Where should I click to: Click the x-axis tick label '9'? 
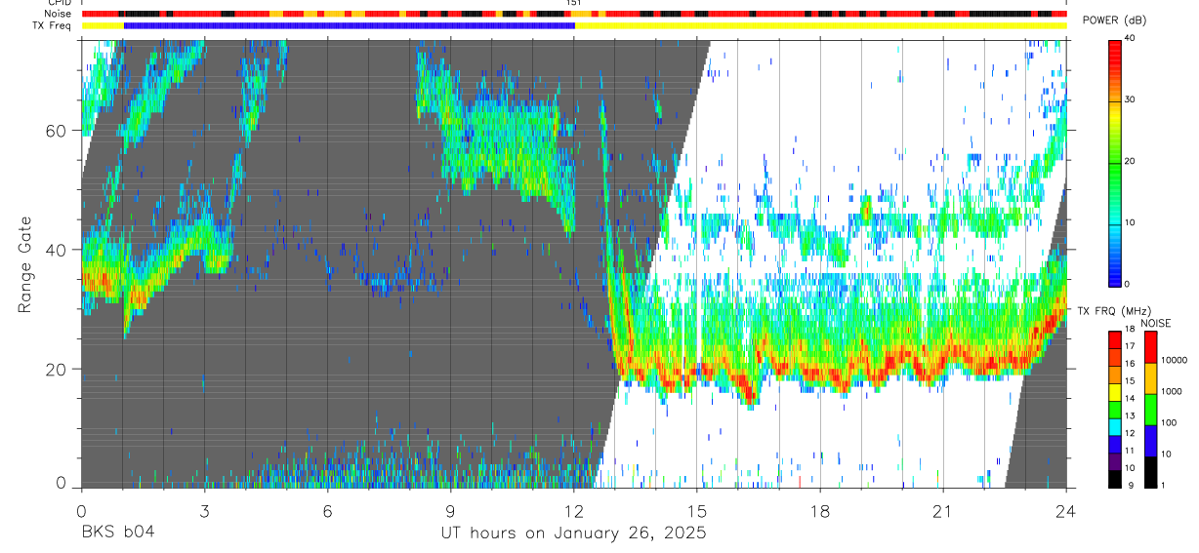[x=450, y=511]
